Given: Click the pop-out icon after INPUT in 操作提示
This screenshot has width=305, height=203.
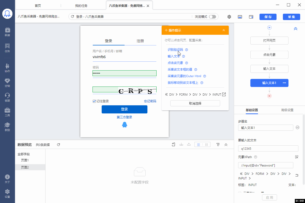Looking at the screenshot, I should pos(224,94).
